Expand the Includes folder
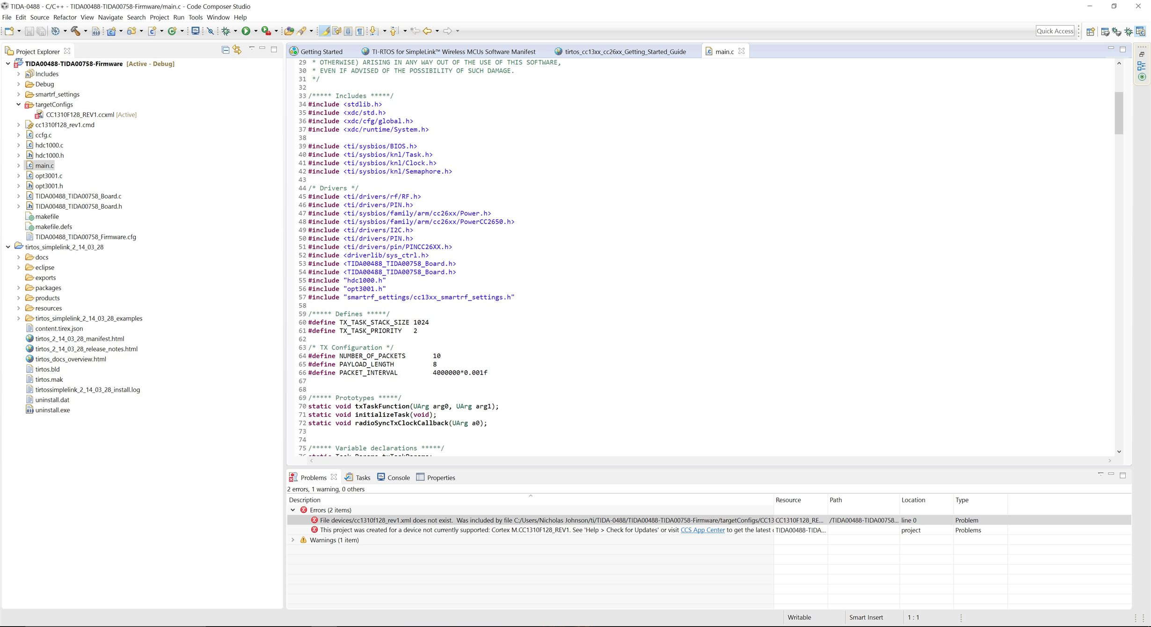 (18, 74)
